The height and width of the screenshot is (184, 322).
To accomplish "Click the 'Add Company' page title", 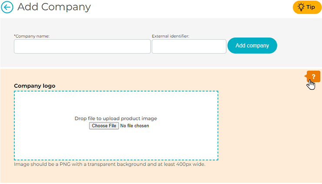I will 54,7.
